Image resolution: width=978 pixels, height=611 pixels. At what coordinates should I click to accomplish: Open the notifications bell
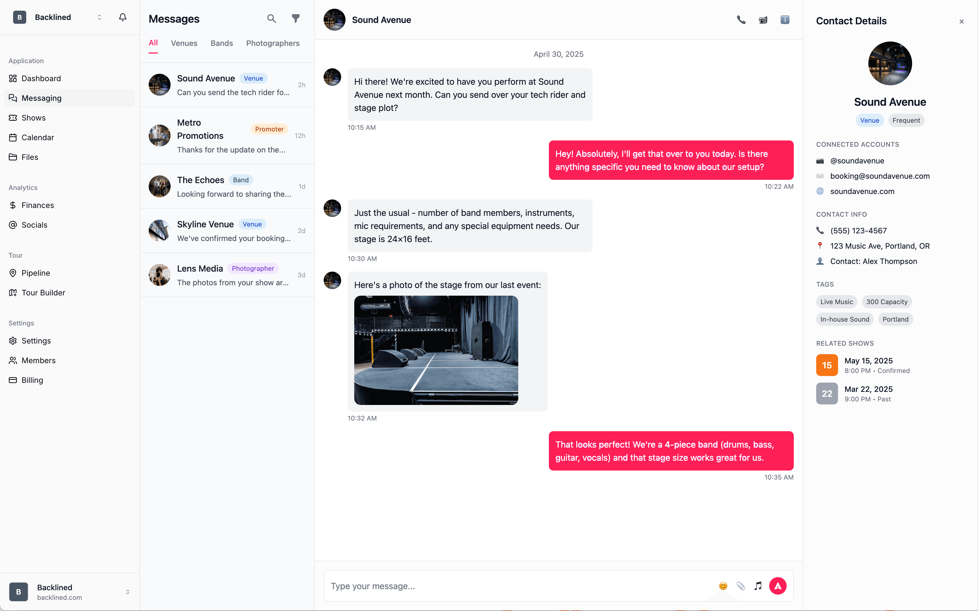(123, 17)
